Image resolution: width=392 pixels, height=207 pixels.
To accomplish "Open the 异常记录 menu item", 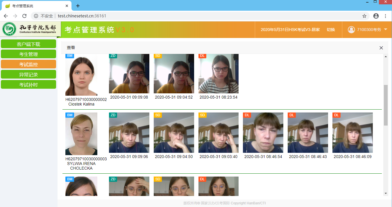I will pyautogui.click(x=28, y=75).
